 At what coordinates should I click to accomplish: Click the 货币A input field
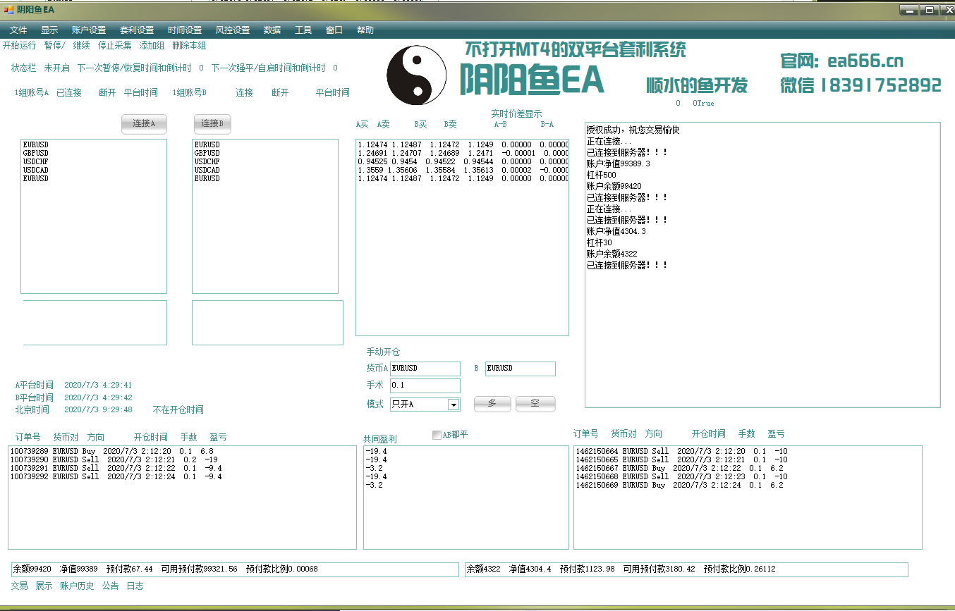pyautogui.click(x=425, y=369)
